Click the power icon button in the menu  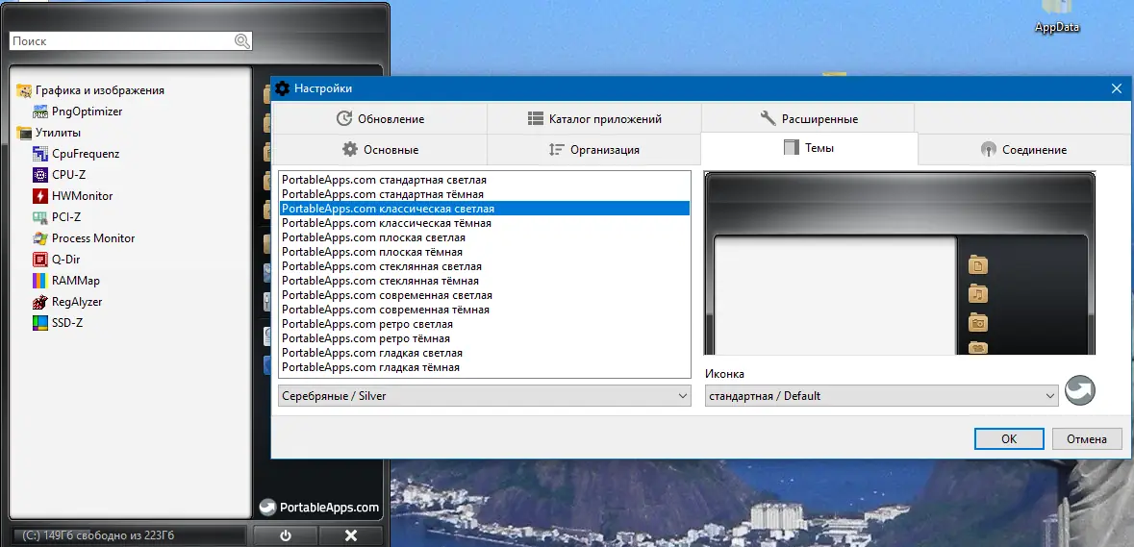(x=285, y=535)
